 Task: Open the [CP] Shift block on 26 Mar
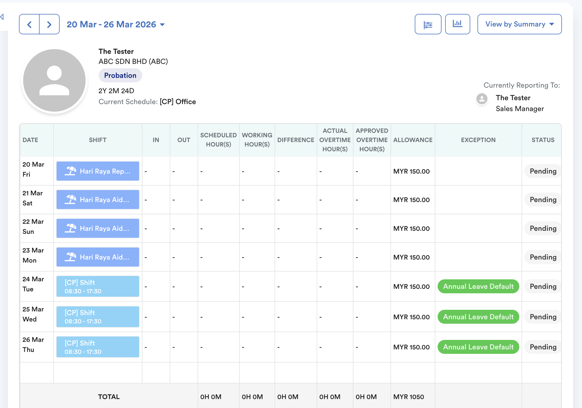[98, 347]
